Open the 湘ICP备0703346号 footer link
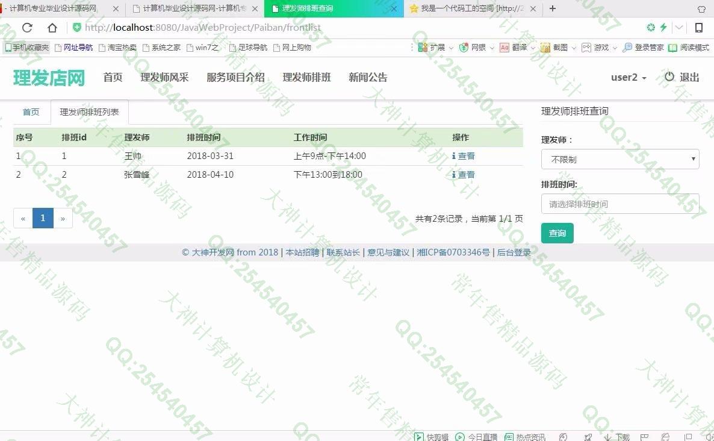 click(453, 252)
